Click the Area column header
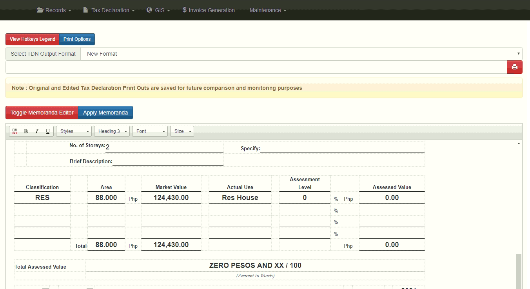This screenshot has width=530, height=289. (106, 187)
